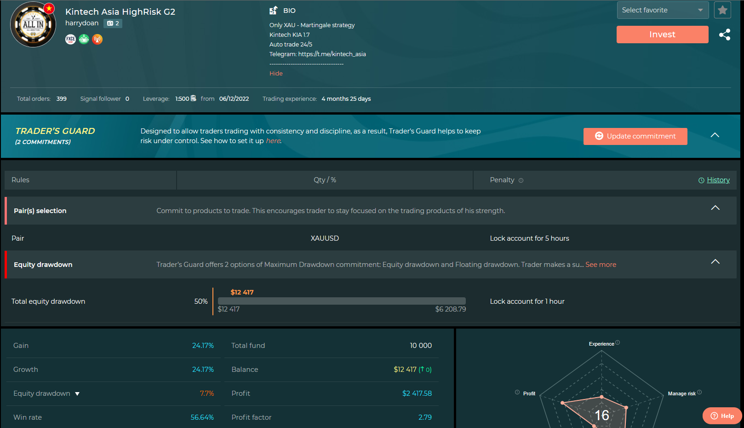Image resolution: width=744 pixels, height=428 pixels.
Task: Click the History clock icon
Action: 701,180
